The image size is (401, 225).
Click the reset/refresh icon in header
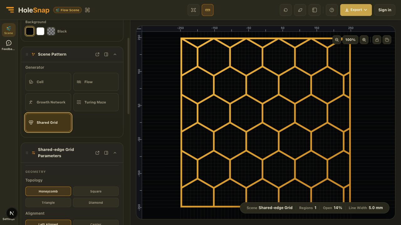pyautogui.click(x=286, y=10)
